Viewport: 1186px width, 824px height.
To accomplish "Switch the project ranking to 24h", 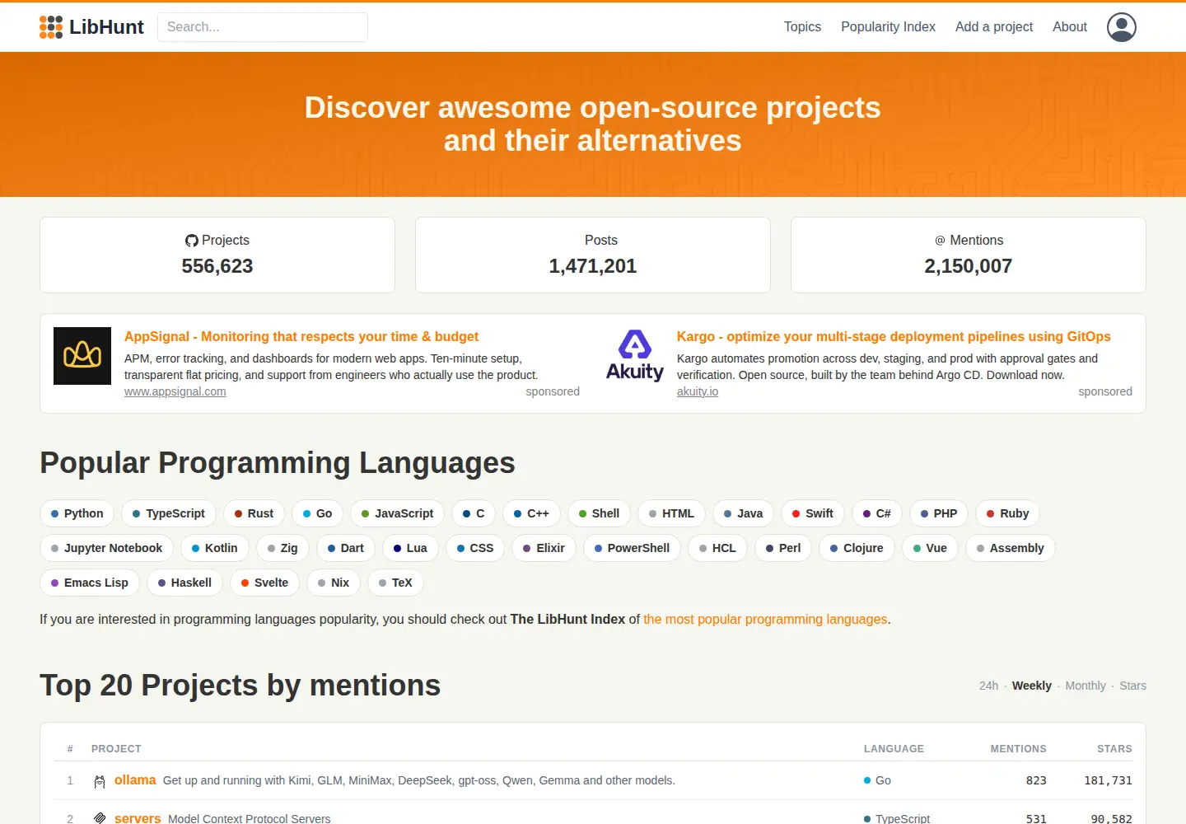I will [x=988, y=686].
